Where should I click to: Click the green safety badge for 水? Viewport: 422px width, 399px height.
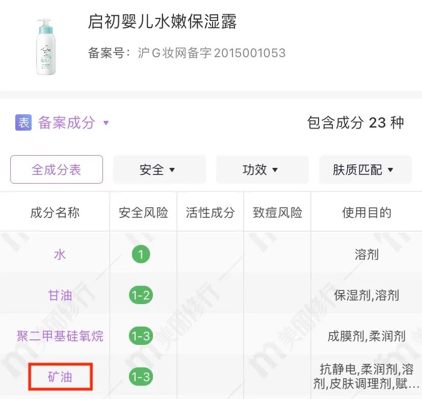coord(141,254)
